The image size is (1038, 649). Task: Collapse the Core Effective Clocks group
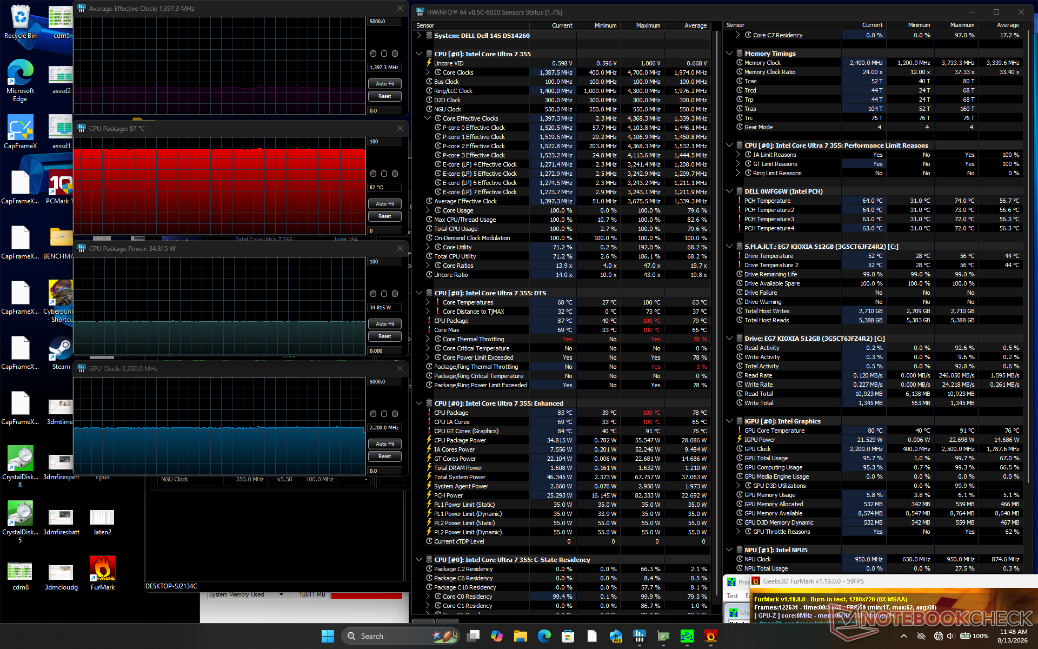(x=428, y=118)
